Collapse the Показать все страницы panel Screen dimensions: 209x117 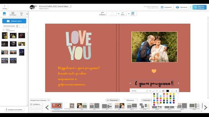pyautogui.click(x=40, y=100)
